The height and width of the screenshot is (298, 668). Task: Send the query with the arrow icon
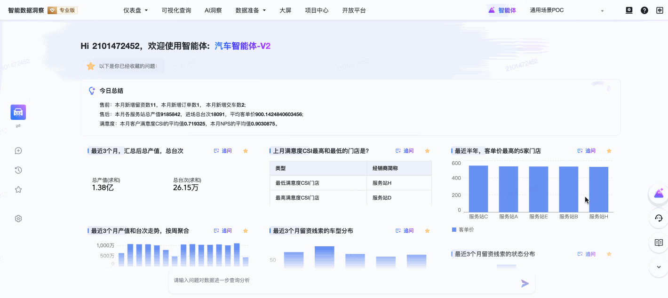pos(524,283)
